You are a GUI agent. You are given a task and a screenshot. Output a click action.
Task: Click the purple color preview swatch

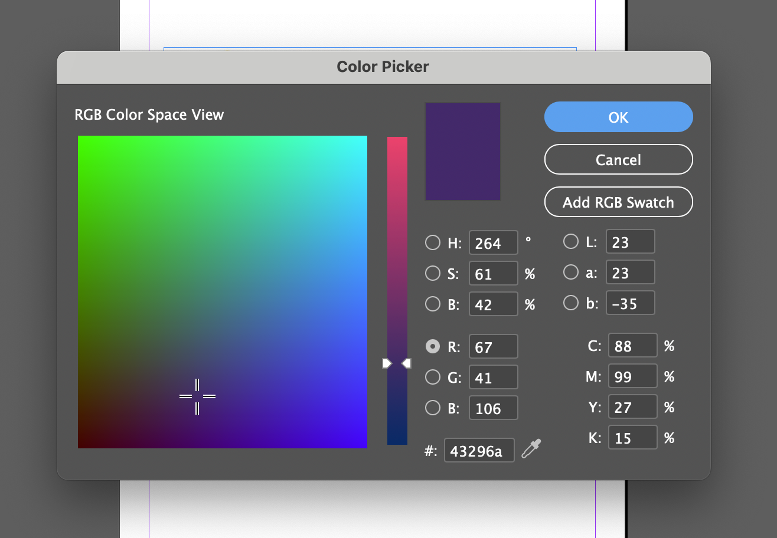click(x=462, y=152)
